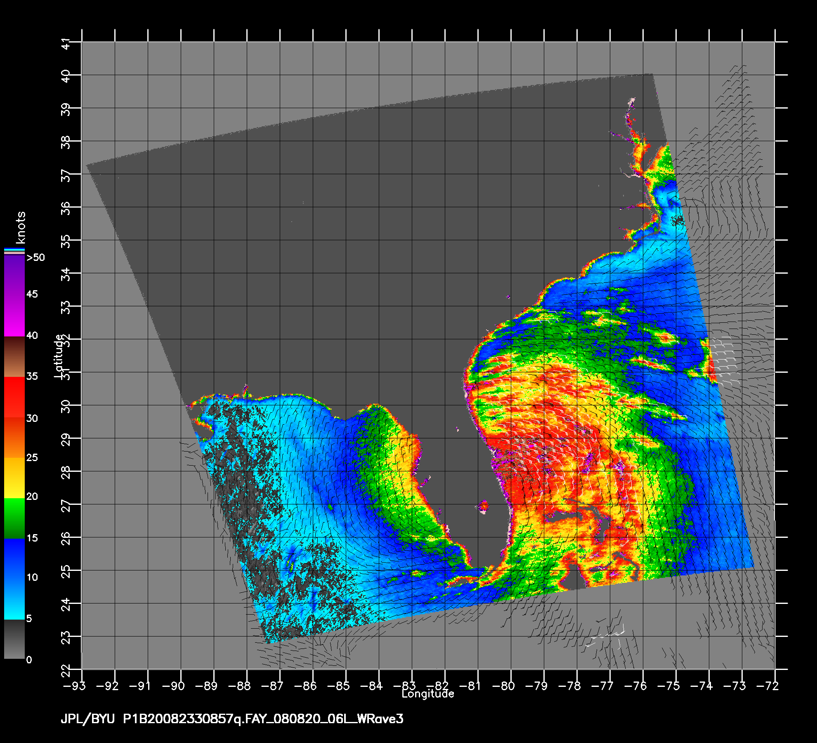The image size is (817, 743).
Task: Click the '>50' knots legend label
Action: 35,258
